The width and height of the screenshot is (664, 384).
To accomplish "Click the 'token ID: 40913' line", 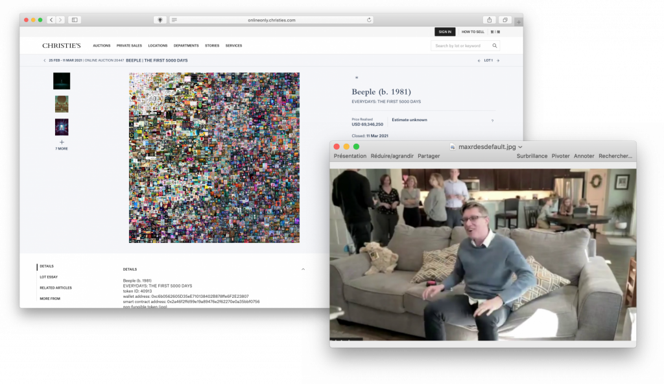I will pyautogui.click(x=137, y=291).
